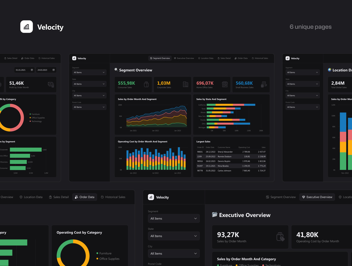Click the 01.01.2021 start date field
This screenshot has height=266, width=352.
pyautogui.click(x=24, y=70)
